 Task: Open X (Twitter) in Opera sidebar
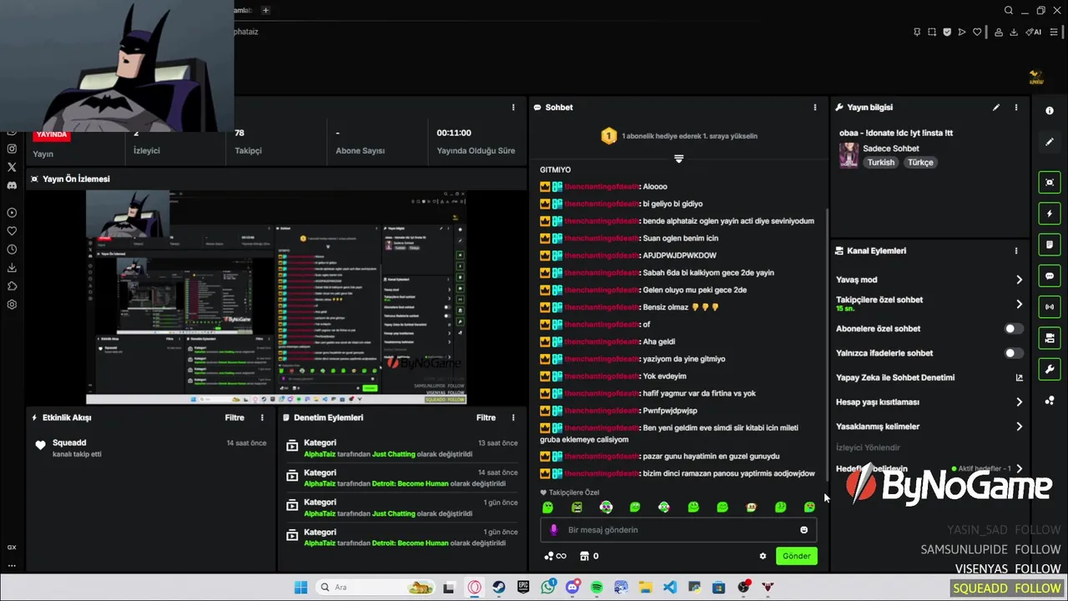(x=12, y=167)
